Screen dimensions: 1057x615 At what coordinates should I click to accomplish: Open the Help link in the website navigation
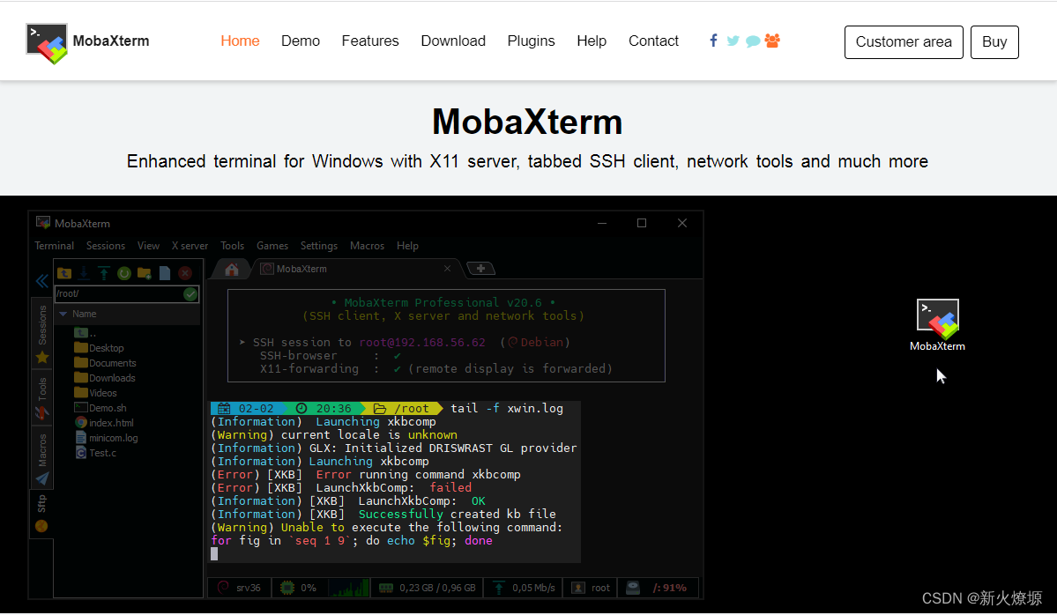tap(592, 41)
